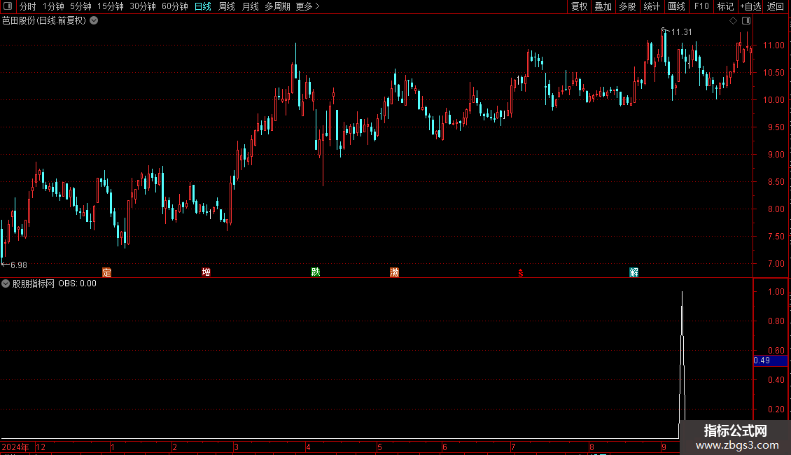
Task: Select the 5分钟 period tab
Action: pos(80,6)
